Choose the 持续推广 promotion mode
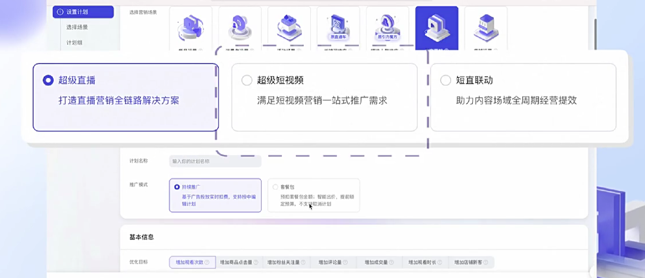This screenshot has height=278, width=645. point(215,195)
